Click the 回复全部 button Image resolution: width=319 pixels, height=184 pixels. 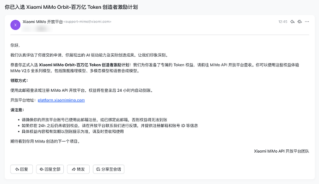(x=50, y=169)
